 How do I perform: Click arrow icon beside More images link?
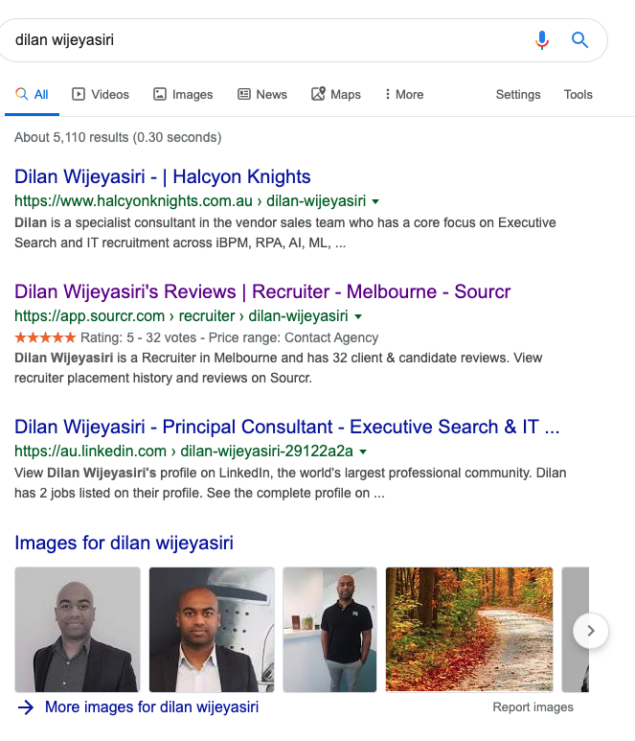[x=26, y=707]
